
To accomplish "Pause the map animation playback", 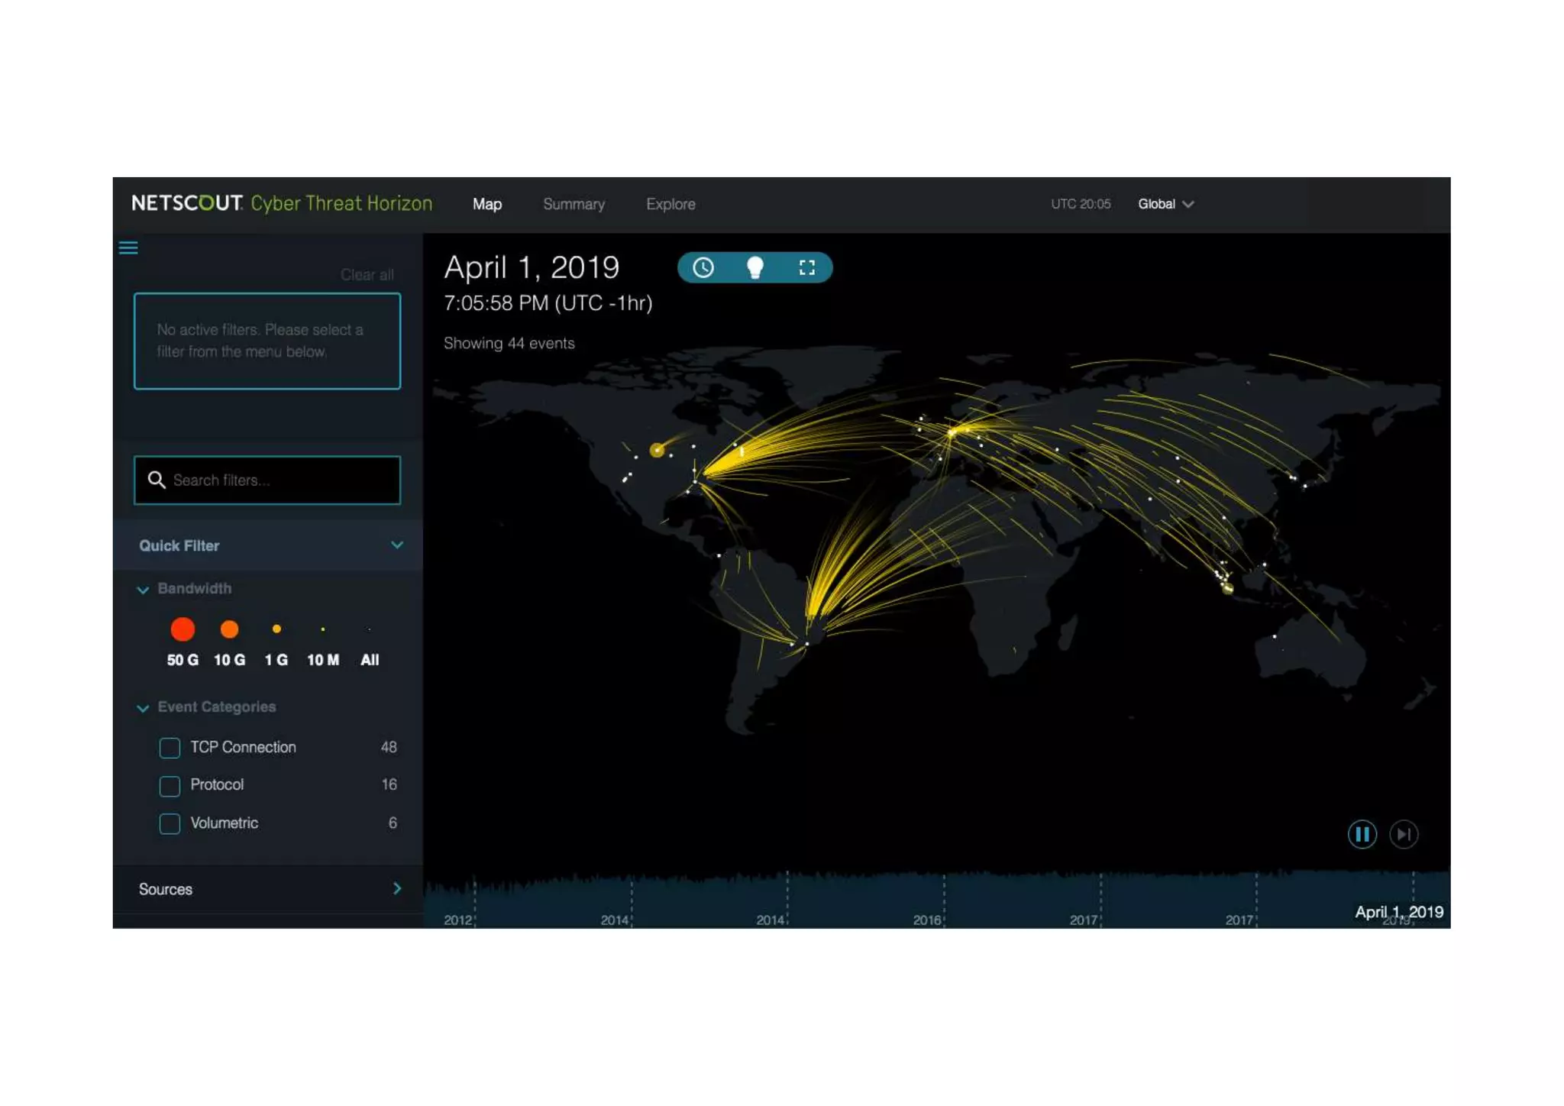I will point(1362,834).
